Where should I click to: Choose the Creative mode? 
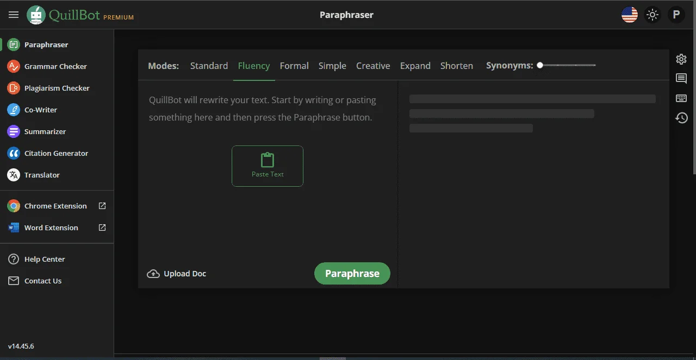(x=373, y=66)
